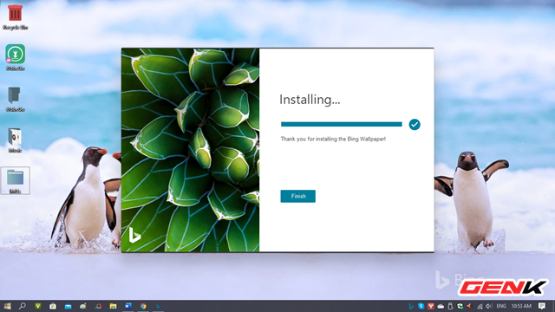Switch to Bing Wallpaper installer taskbar item
Viewport: 555px width, 312px height.
point(158,306)
